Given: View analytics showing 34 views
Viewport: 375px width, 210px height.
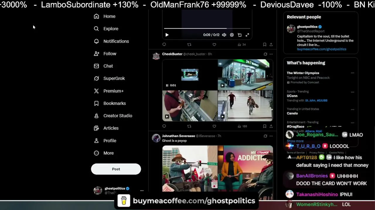Looking at the screenshot, I should point(242,45).
